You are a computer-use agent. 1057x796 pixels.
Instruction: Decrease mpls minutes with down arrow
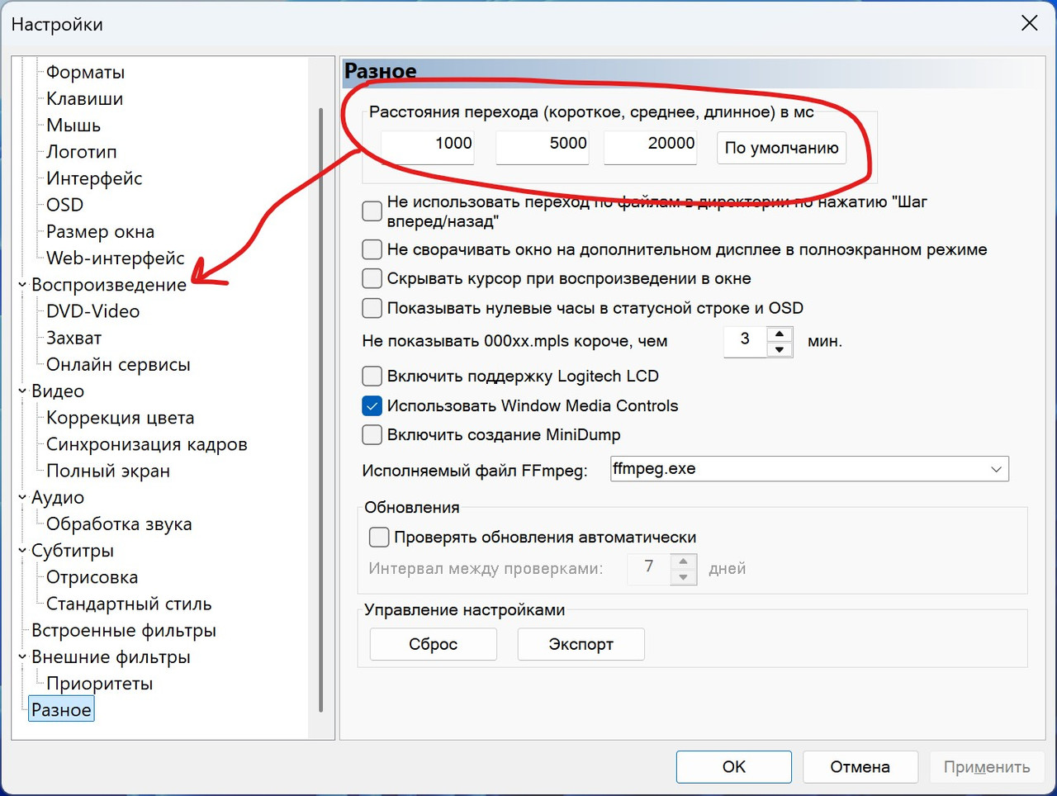point(780,349)
